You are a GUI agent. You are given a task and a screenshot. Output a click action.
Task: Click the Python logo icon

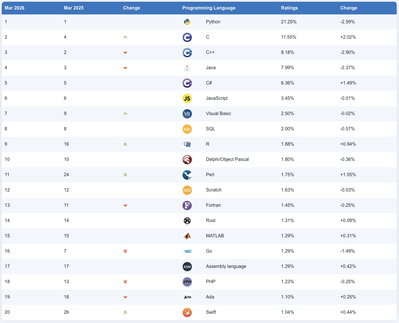[x=187, y=22]
